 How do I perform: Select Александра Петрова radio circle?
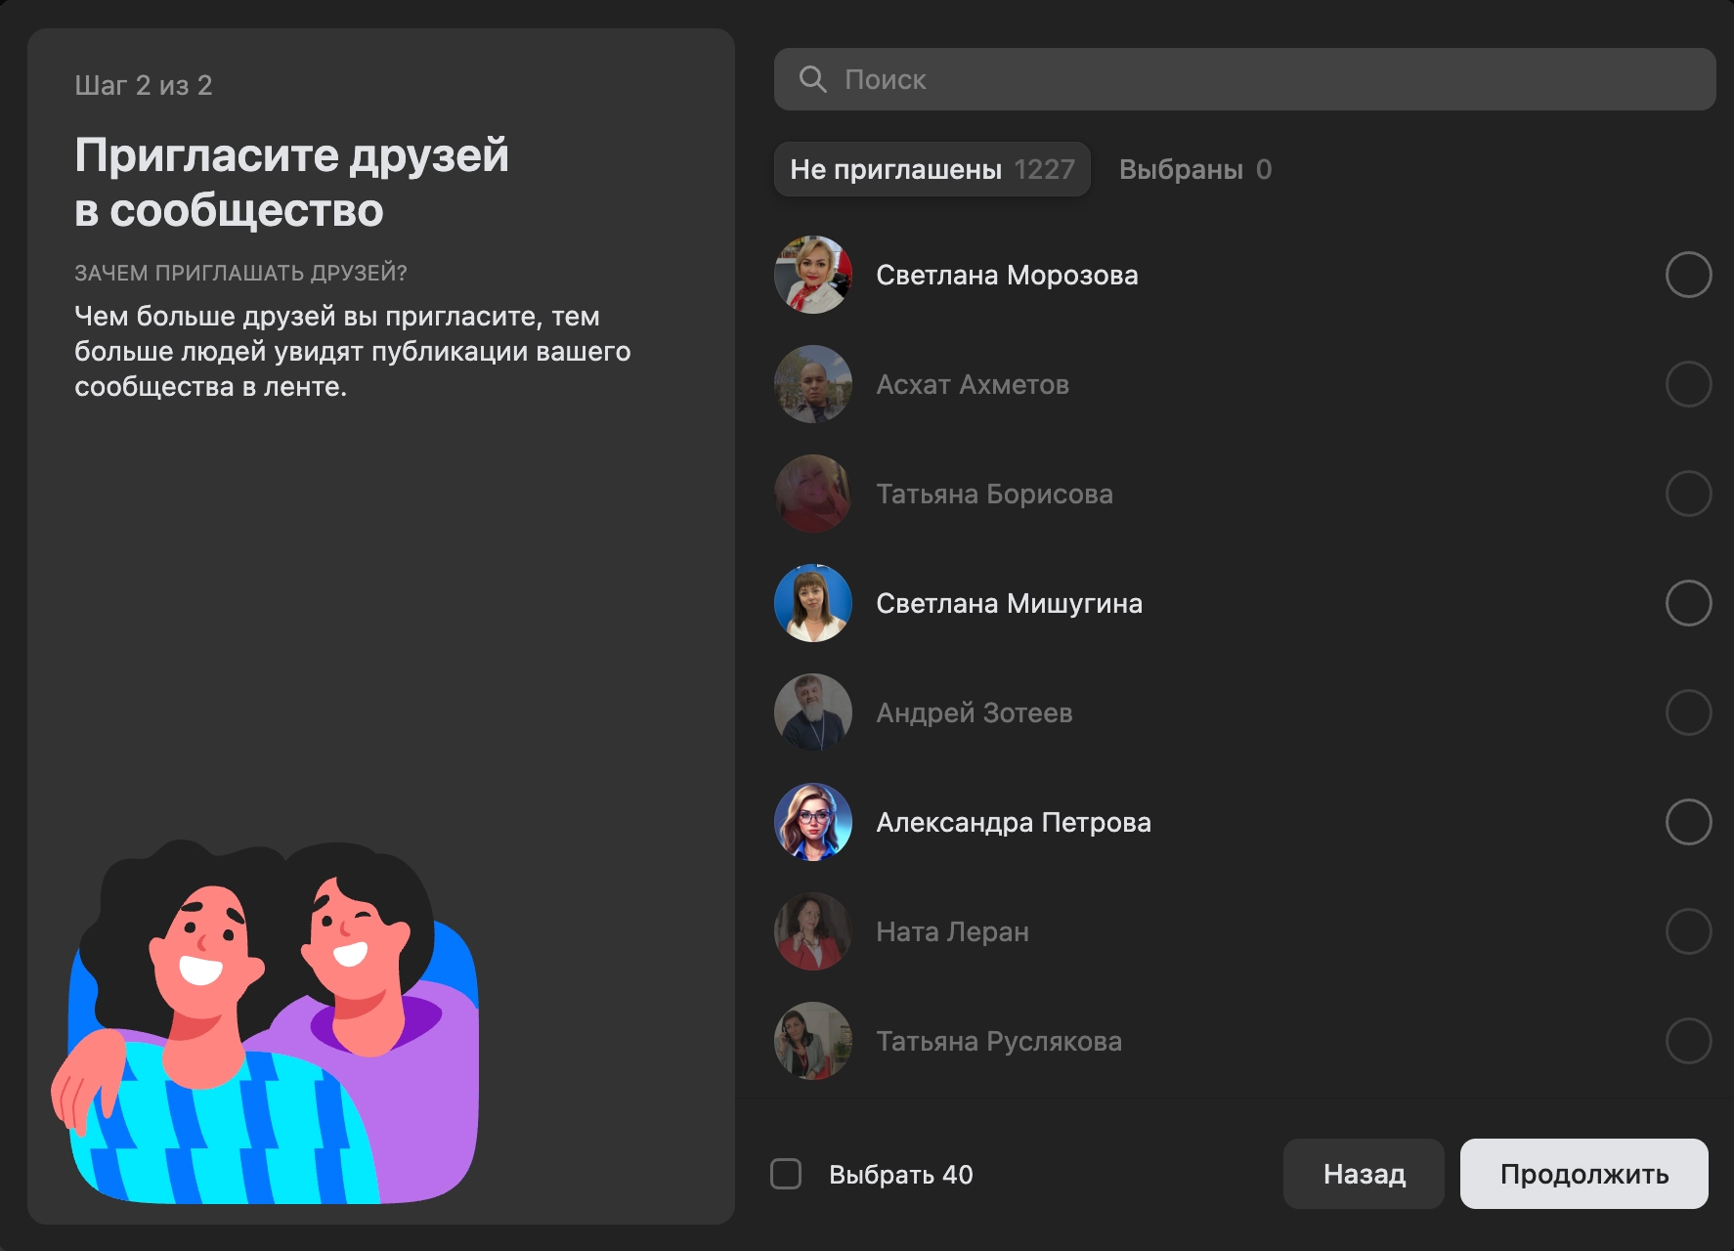tap(1688, 822)
